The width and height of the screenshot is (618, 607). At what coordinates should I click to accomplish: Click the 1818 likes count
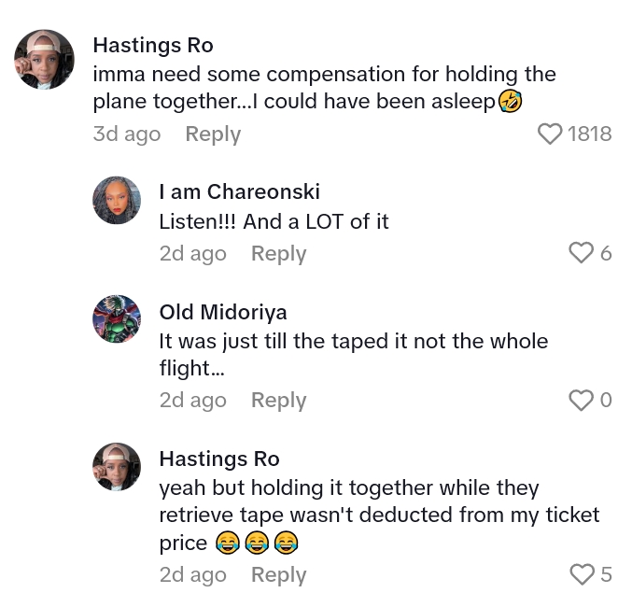[590, 134]
